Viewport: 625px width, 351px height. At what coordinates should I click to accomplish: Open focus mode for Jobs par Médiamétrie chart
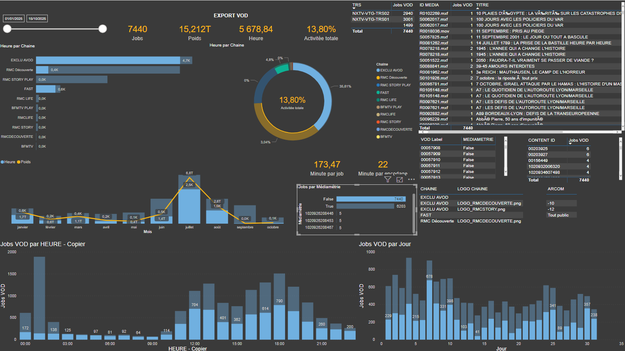click(x=400, y=179)
